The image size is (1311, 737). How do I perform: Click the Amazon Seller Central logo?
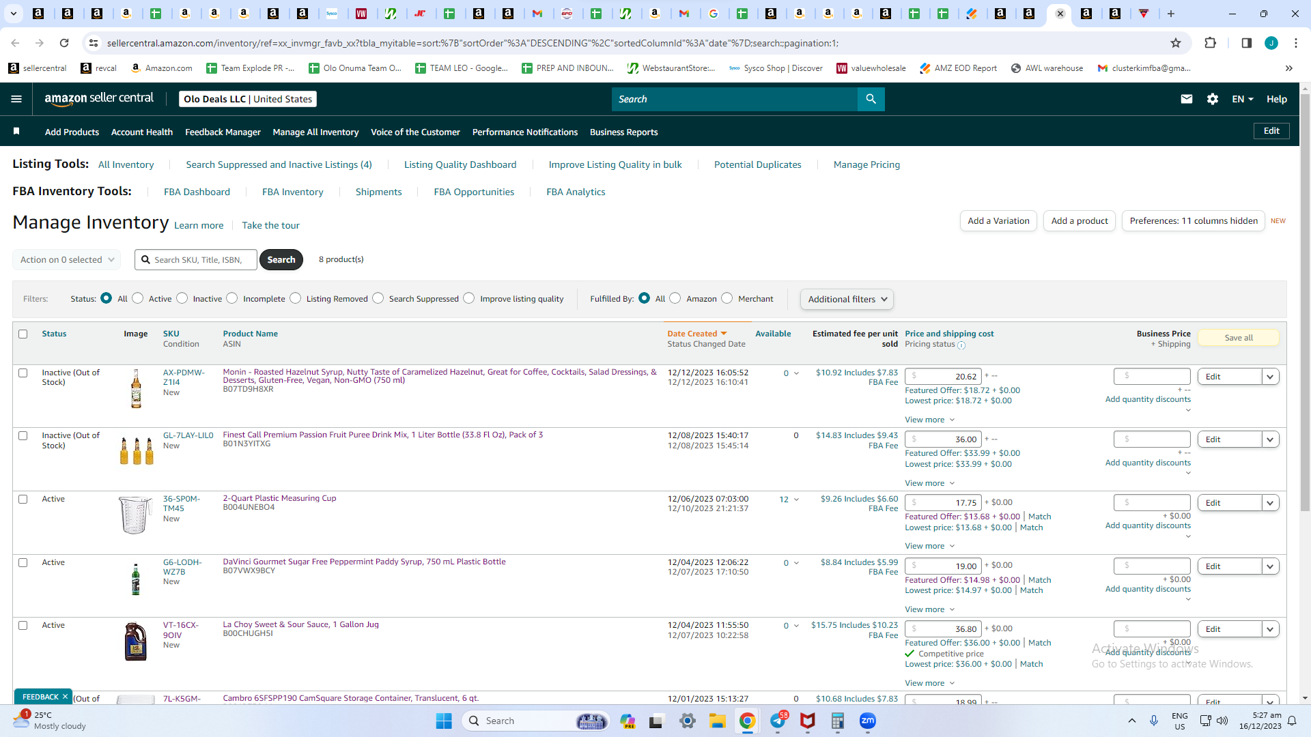point(99,98)
